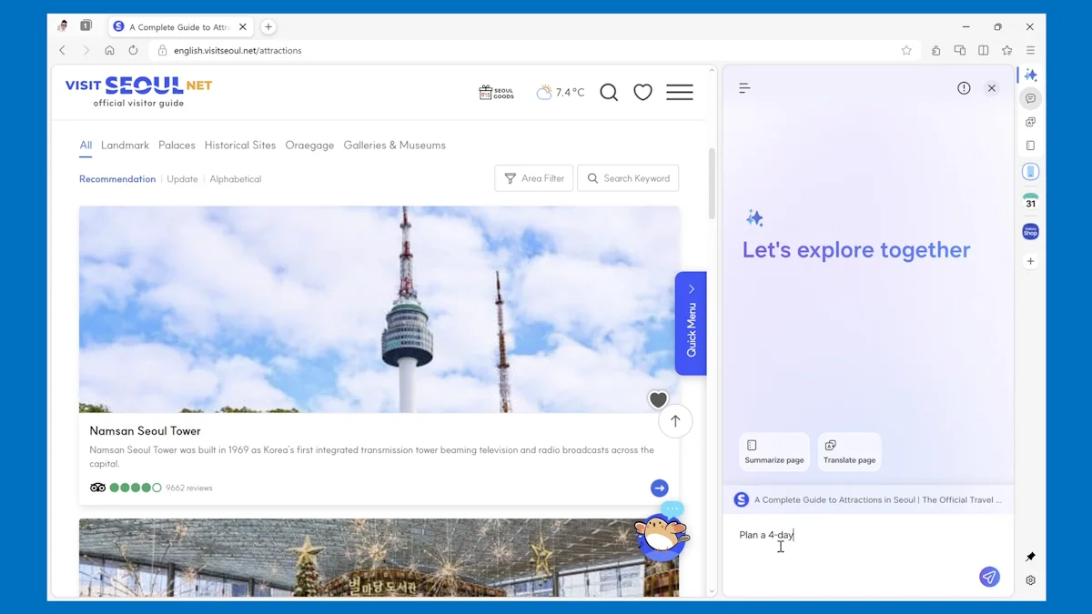Switch to Galleries & Museums tab

(394, 146)
